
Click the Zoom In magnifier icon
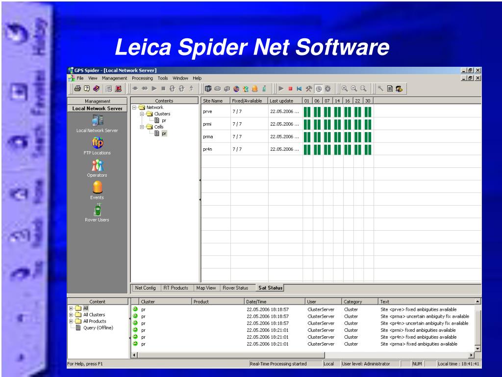pos(345,88)
